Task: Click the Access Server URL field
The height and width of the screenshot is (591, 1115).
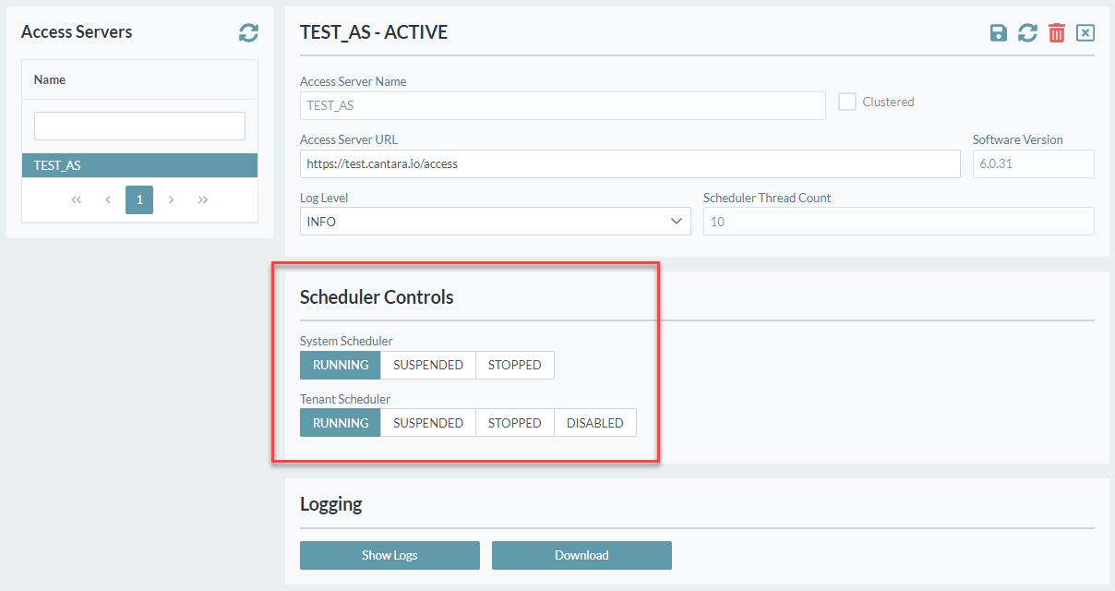Action: click(x=629, y=163)
